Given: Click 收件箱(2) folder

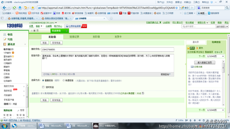Looking at the screenshot, I should (x=8, y=49).
